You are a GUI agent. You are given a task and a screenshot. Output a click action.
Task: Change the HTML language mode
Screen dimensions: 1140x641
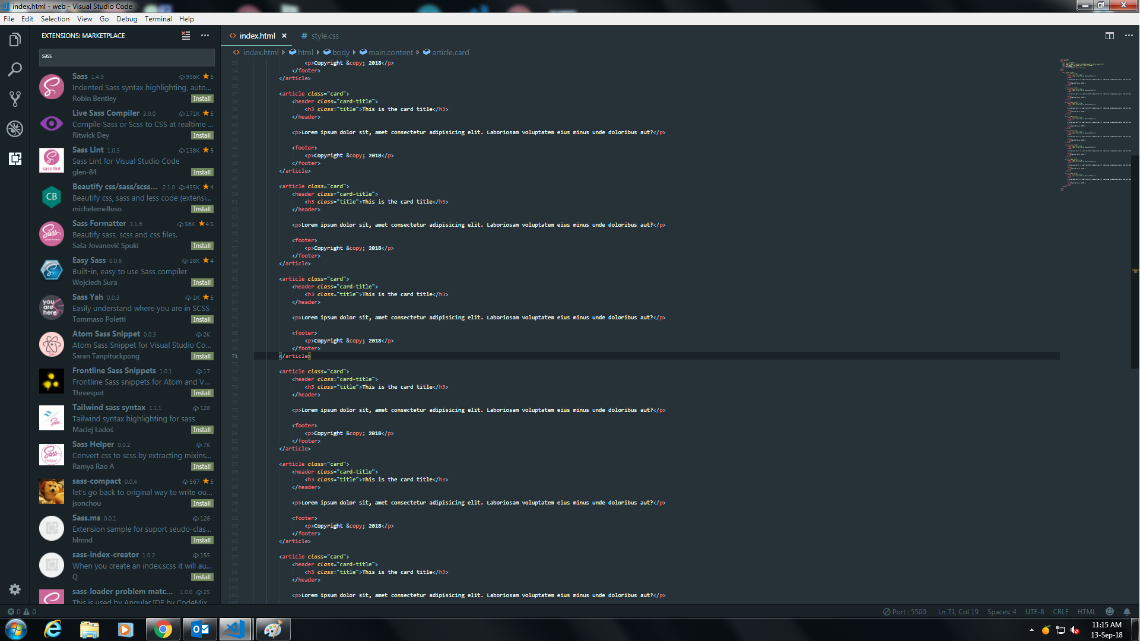click(1086, 611)
